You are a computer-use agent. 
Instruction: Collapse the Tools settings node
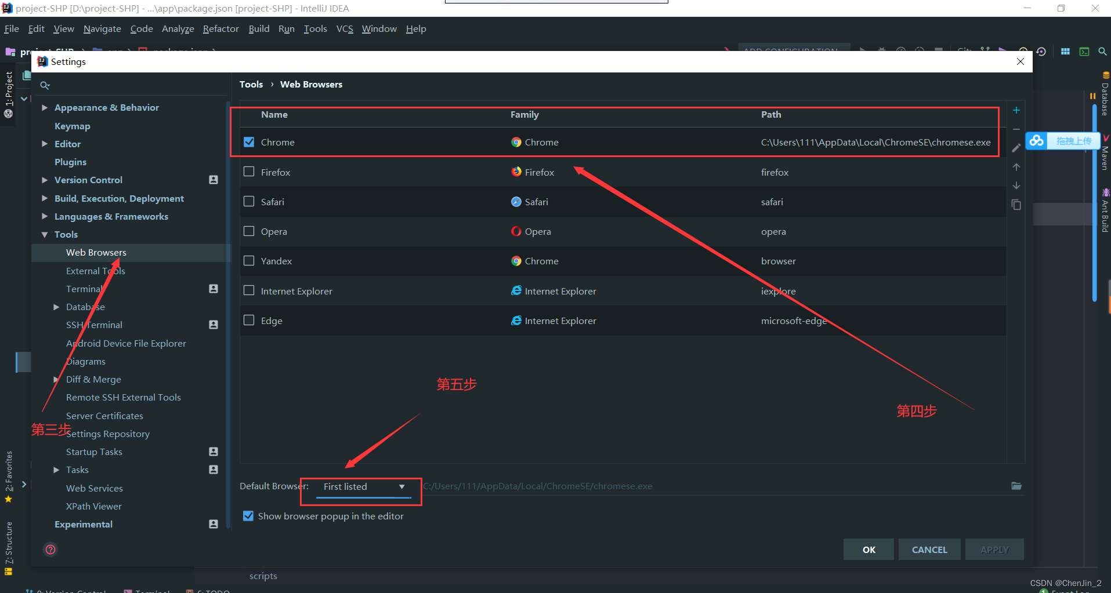click(45, 235)
